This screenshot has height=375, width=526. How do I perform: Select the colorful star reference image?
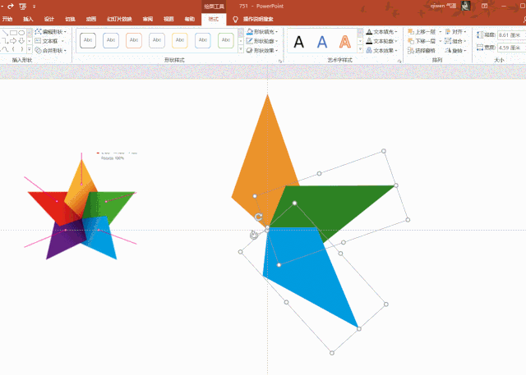(81, 206)
